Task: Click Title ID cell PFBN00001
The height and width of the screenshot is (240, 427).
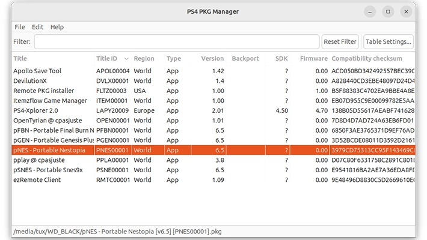Action: tap(112, 130)
